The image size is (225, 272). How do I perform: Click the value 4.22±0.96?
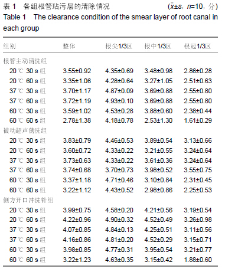77,219
